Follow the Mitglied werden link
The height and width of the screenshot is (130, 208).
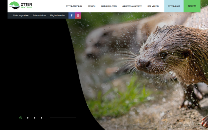58,15
